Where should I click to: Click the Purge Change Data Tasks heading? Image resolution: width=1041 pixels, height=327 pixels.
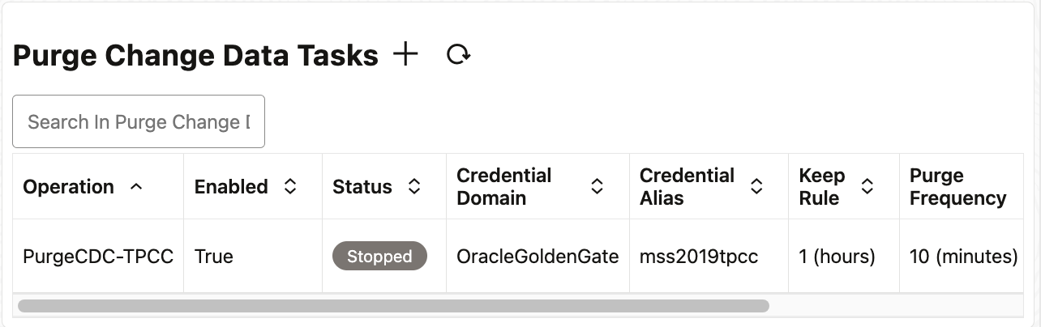pos(195,56)
